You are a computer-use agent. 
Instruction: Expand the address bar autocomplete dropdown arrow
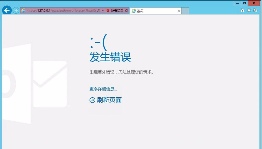click(x=103, y=11)
